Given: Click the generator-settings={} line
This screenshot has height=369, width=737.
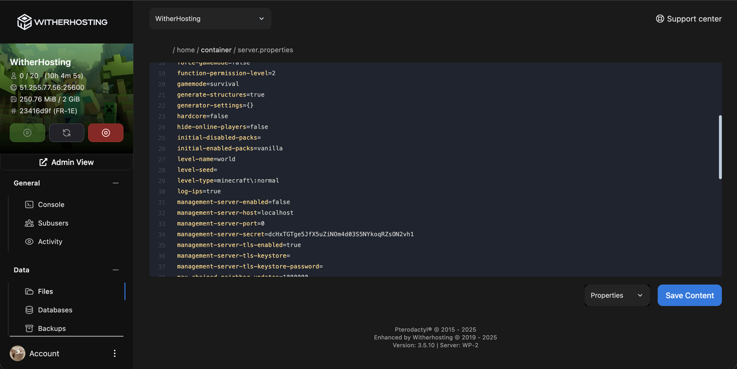Looking at the screenshot, I should [x=215, y=105].
